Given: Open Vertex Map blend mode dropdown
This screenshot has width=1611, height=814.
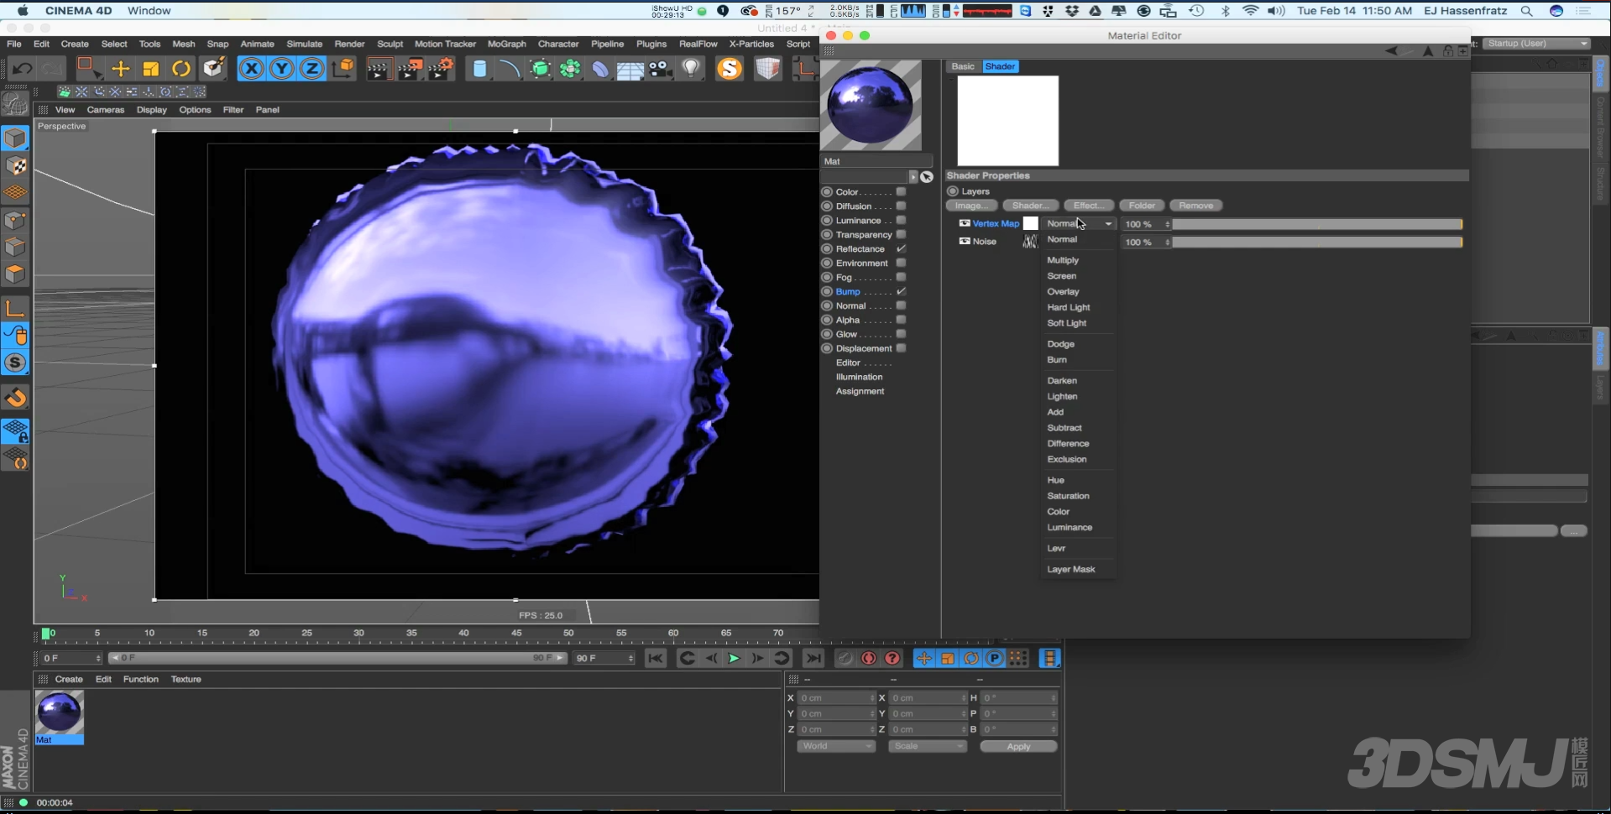Looking at the screenshot, I should (1079, 224).
